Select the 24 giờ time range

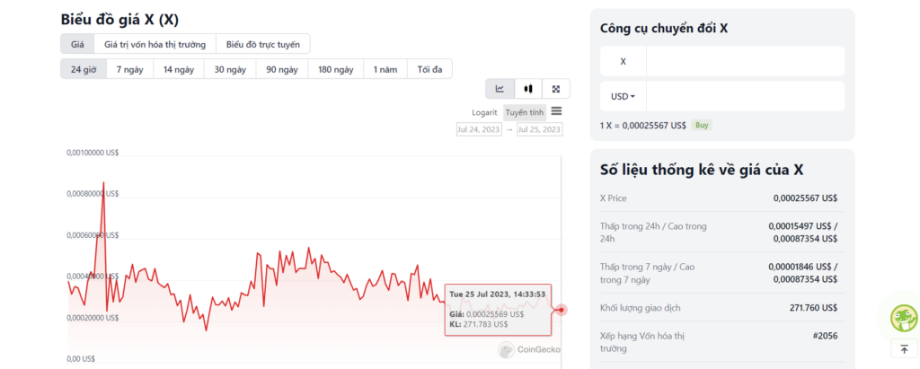coord(84,69)
